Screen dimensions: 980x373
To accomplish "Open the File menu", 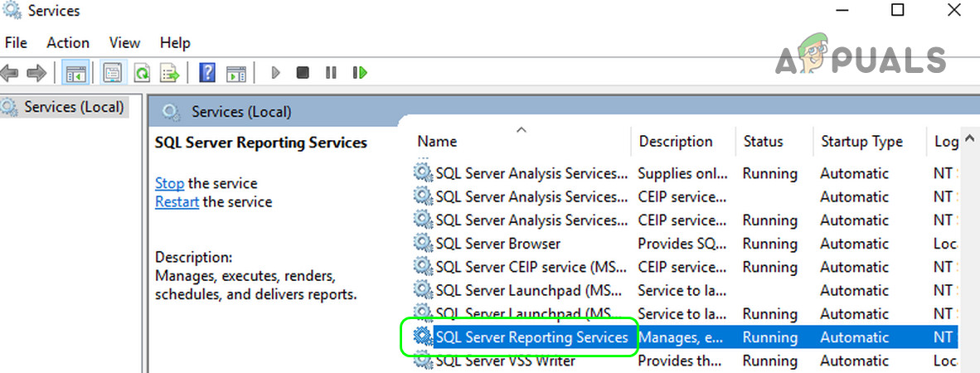I will click(16, 42).
